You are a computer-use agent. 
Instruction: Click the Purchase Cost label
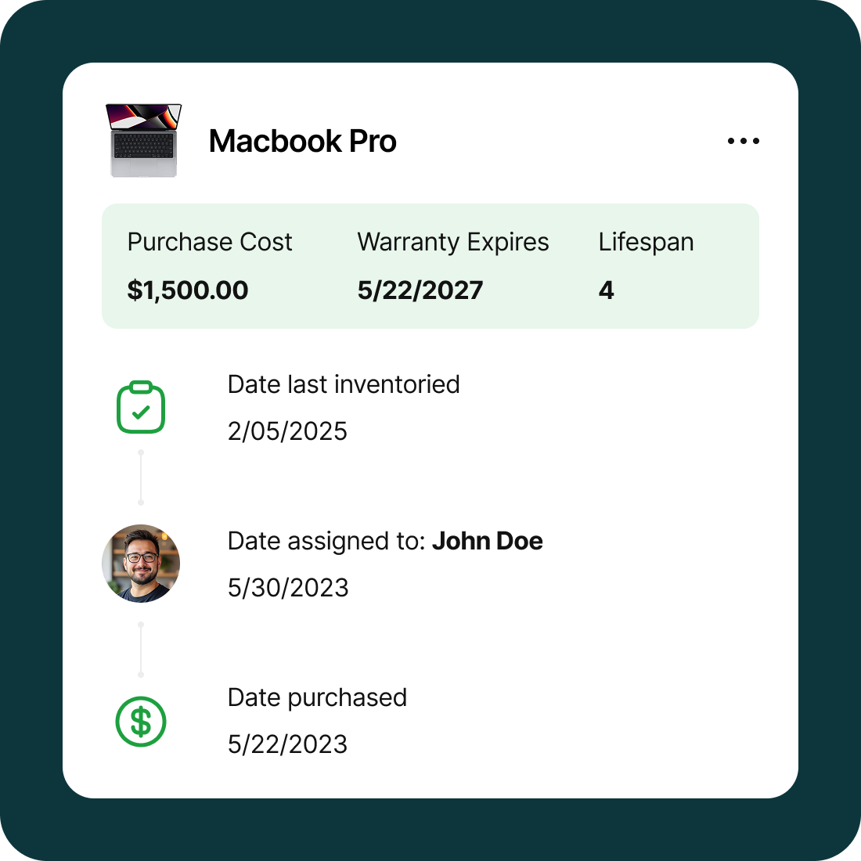[210, 242]
